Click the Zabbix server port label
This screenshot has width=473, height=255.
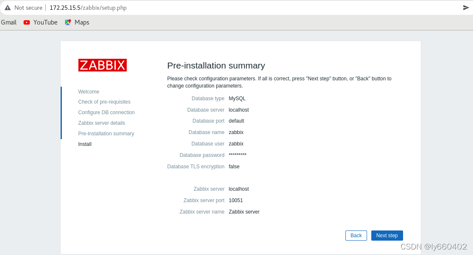coord(204,200)
